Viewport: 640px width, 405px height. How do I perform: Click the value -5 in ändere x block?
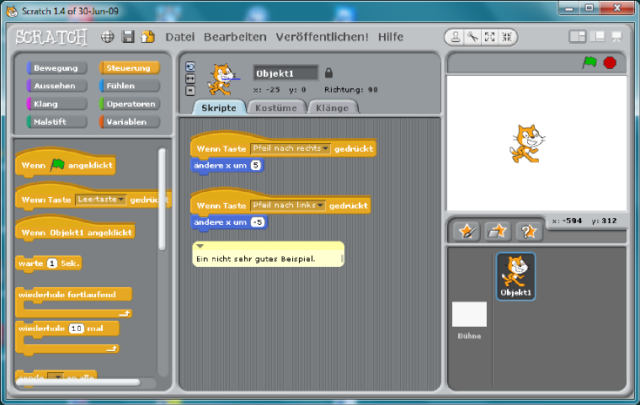(x=258, y=222)
